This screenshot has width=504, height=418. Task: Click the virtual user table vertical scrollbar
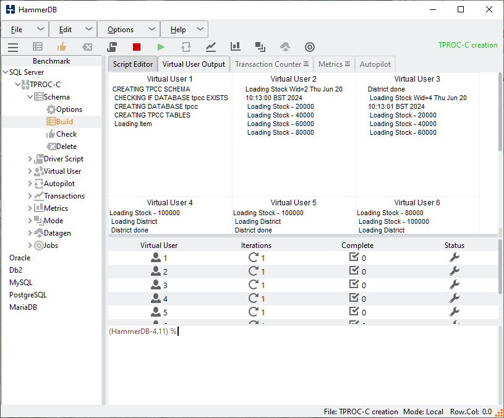tap(500, 267)
